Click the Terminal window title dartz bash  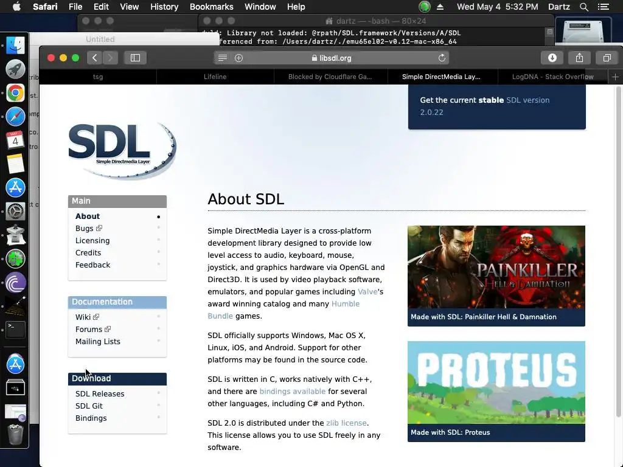[375, 21]
